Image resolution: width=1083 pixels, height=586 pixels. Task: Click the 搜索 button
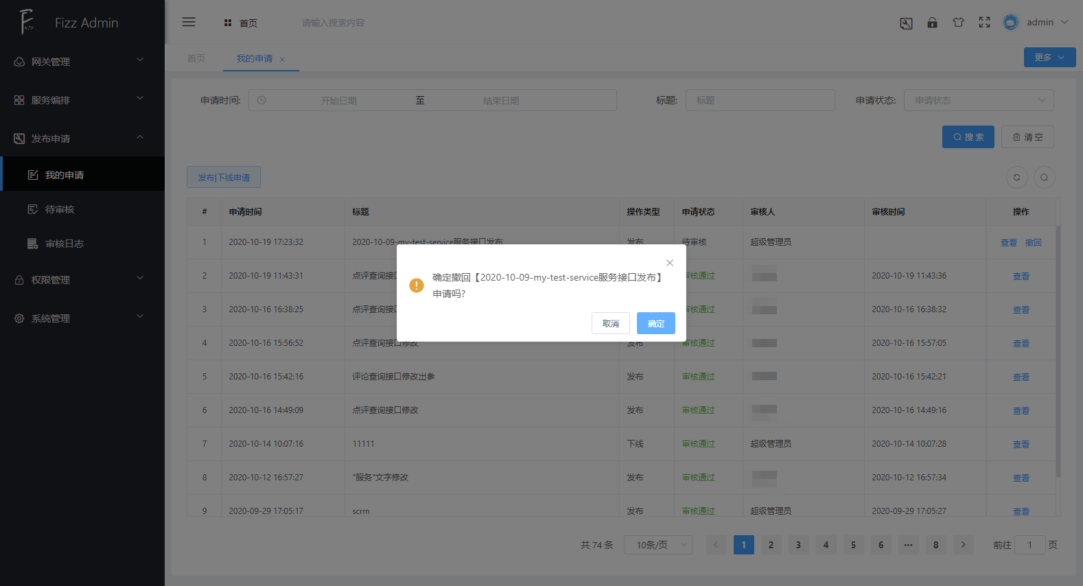968,137
